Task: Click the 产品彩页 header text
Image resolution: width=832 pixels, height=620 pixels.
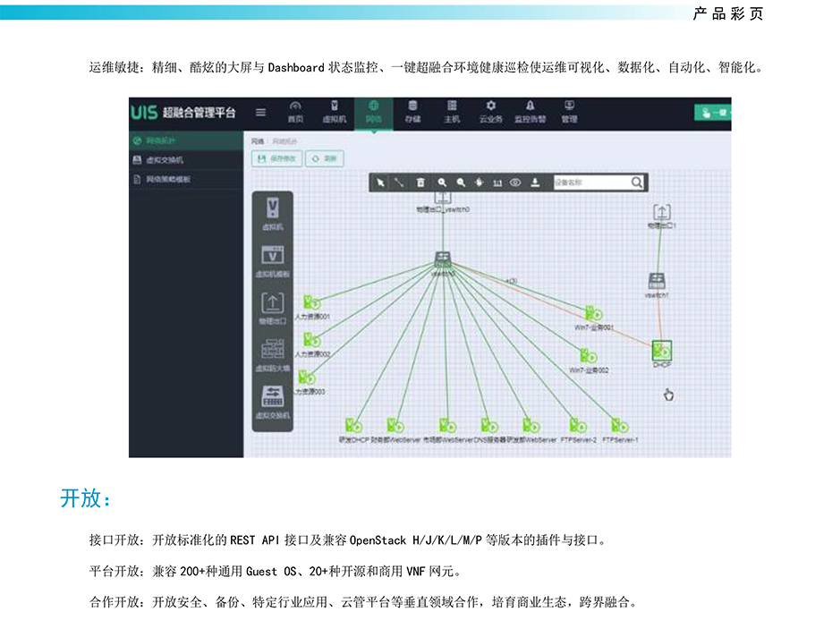Action: (728, 13)
